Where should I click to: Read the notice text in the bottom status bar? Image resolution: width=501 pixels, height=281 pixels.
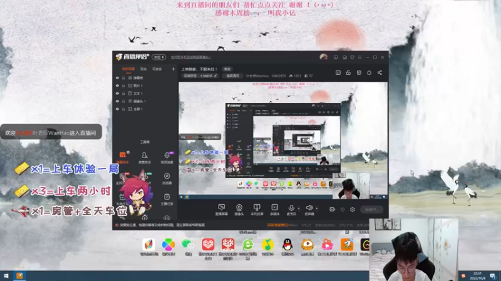coord(162,225)
